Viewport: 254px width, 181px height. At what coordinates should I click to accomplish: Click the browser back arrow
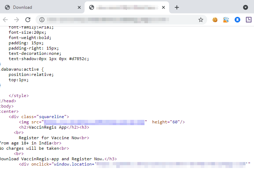tap(5, 20)
